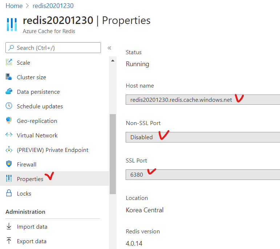Click the Data persistence cloud icon
280x249 pixels.
pos(9,92)
